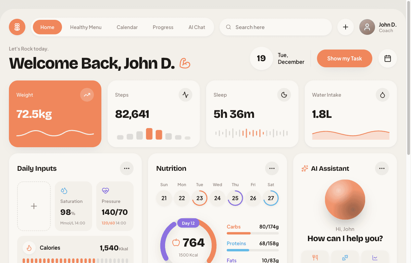Click the Calories progress bar
Image resolution: width=411 pixels, height=263 pixels.
click(75, 261)
